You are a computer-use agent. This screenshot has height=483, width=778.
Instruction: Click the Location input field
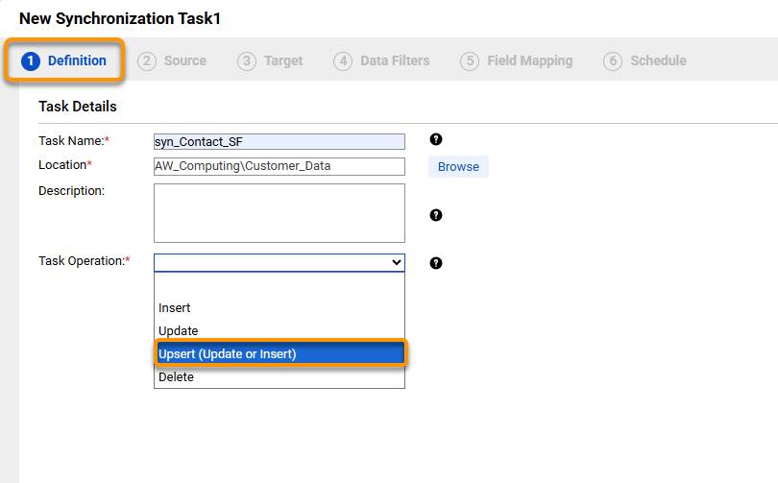pos(280,166)
